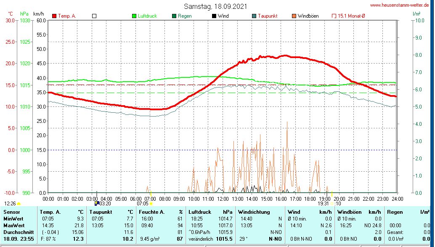435x247 pixels.
Task: Click the minimum pressure value 1014.7
Action: pyautogui.click(x=225, y=219)
